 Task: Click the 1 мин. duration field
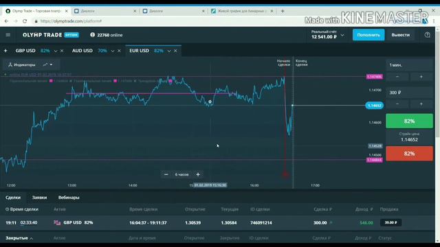pyautogui.click(x=410, y=65)
